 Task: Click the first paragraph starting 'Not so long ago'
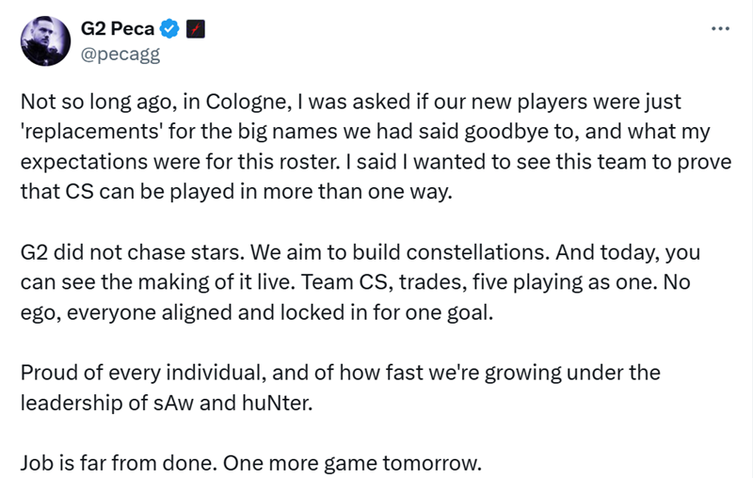[376, 147]
